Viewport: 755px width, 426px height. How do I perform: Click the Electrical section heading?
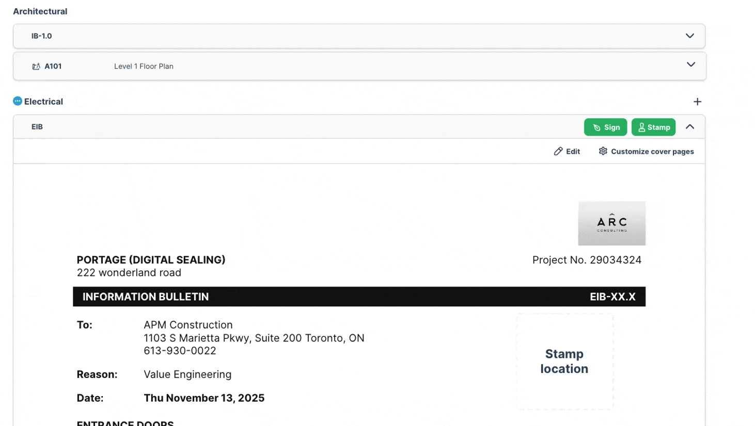[x=44, y=102]
